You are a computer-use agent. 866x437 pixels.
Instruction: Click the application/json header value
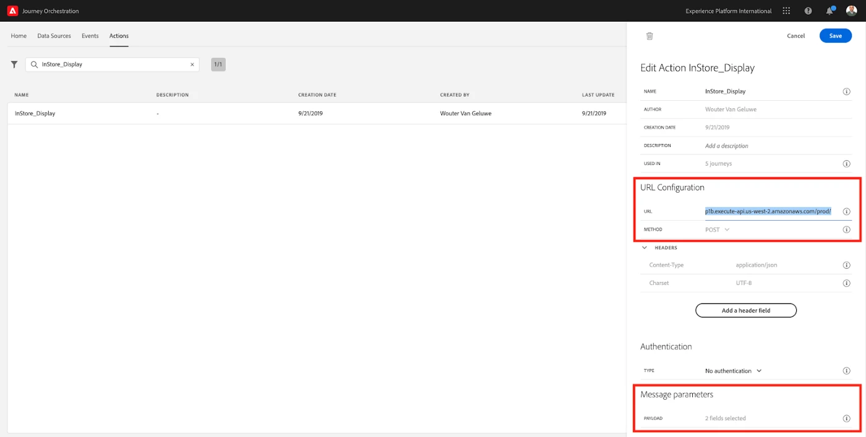click(757, 265)
